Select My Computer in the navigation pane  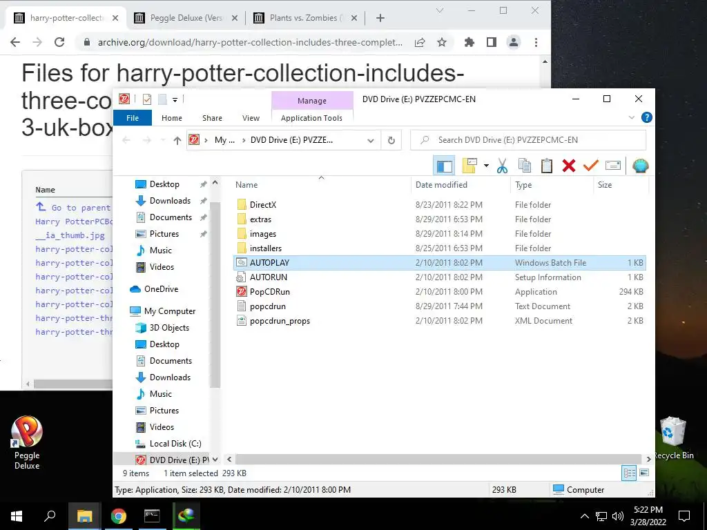(x=170, y=311)
